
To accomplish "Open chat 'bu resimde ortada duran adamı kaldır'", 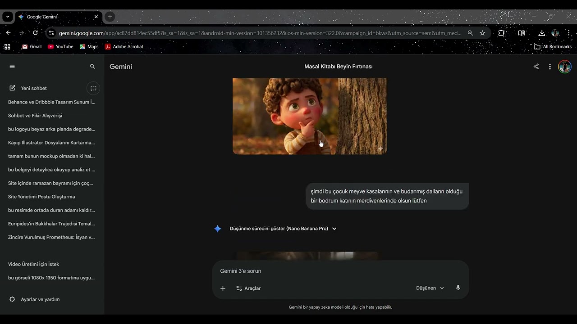I will pyautogui.click(x=52, y=210).
